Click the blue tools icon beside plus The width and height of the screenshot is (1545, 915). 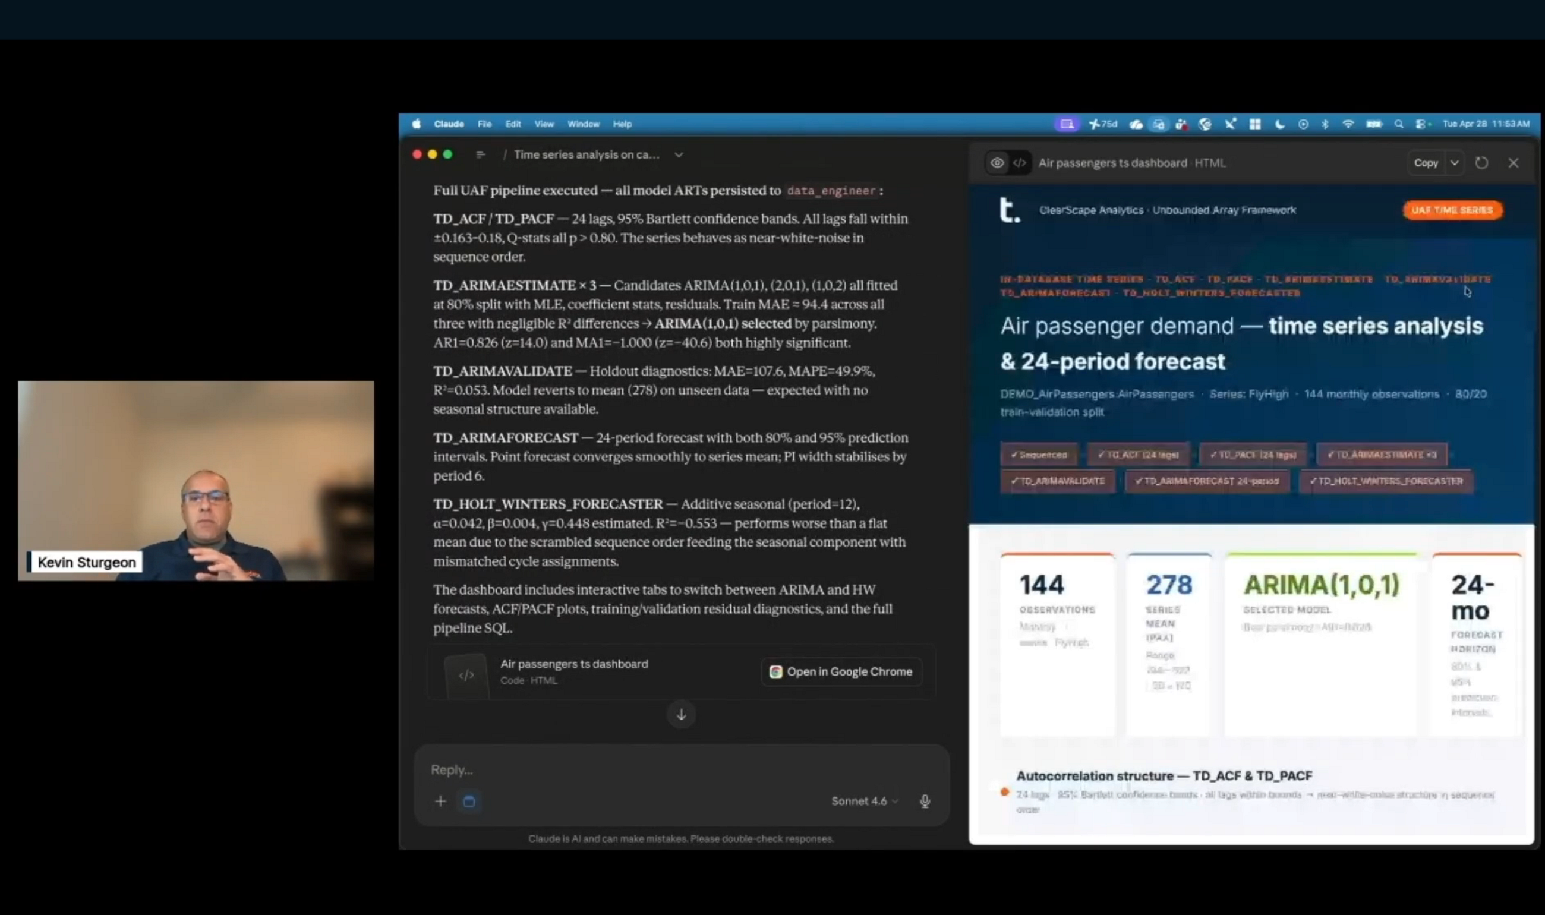469,801
